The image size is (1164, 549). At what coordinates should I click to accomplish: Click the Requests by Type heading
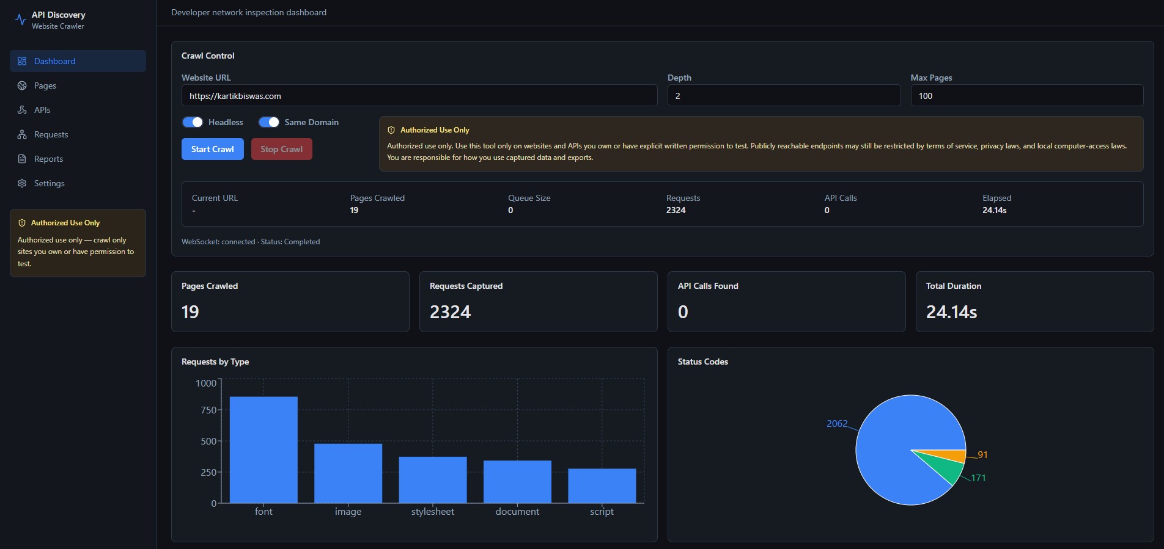tap(215, 362)
